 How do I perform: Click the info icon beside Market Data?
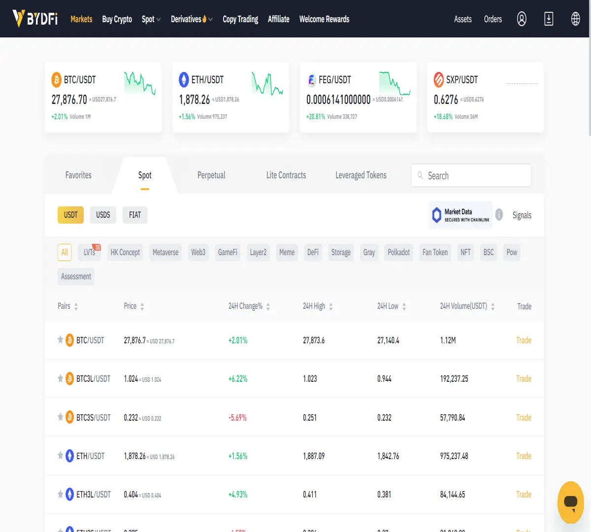coord(499,215)
